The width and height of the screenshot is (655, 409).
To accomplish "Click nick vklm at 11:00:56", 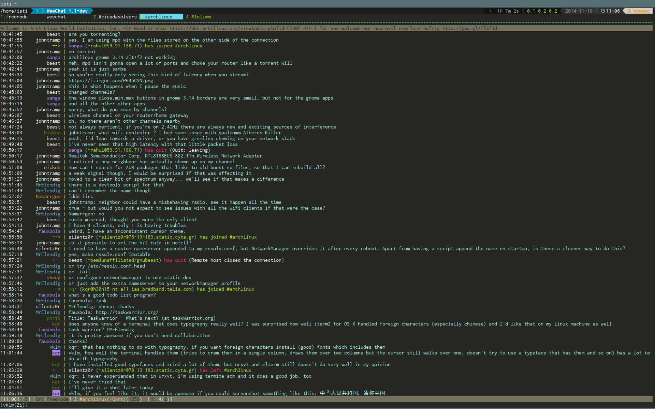I will point(55,347).
